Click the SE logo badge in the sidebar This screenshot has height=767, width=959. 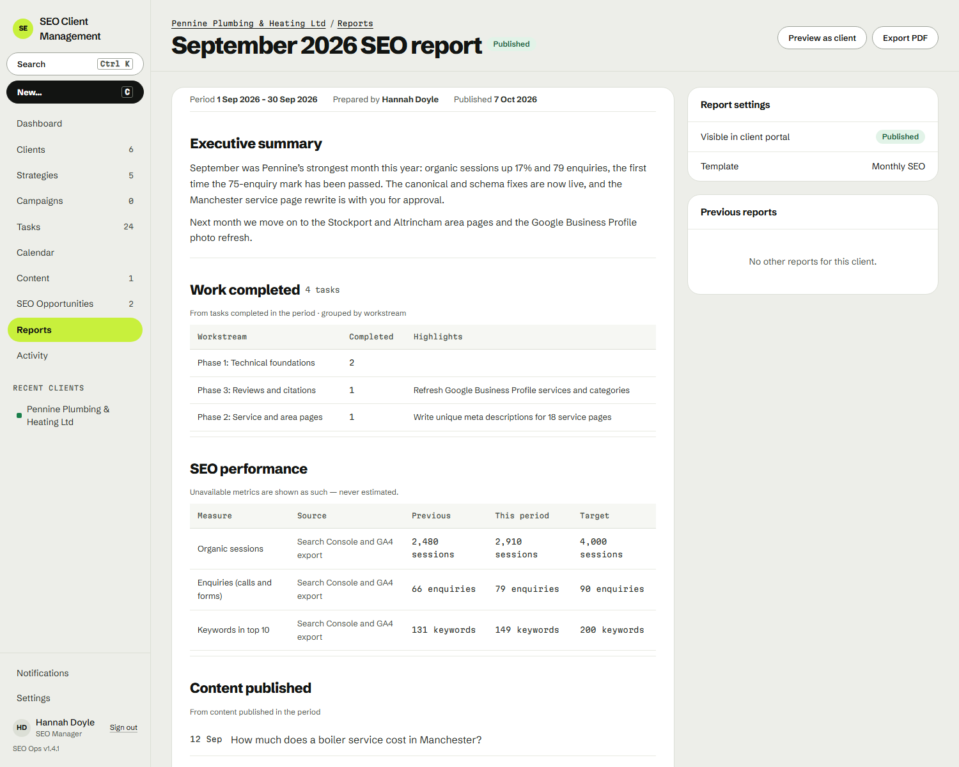tap(23, 29)
